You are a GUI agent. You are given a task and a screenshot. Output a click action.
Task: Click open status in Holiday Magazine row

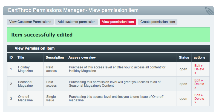(183, 69)
